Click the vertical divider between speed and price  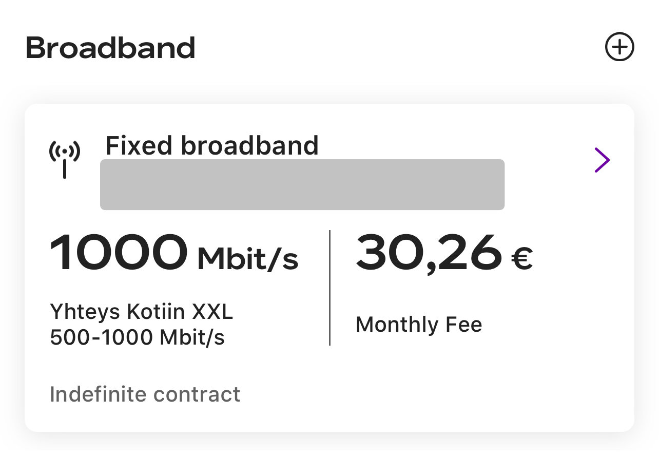[x=329, y=288]
